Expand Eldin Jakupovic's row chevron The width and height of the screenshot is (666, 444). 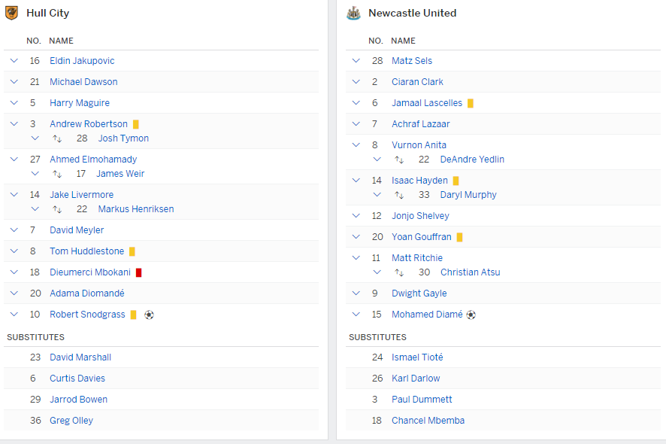click(x=14, y=61)
